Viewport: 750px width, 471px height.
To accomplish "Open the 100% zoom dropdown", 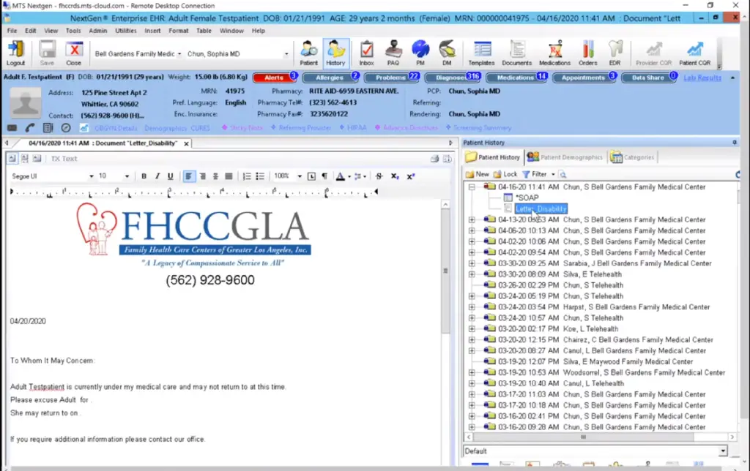I will pyautogui.click(x=300, y=176).
